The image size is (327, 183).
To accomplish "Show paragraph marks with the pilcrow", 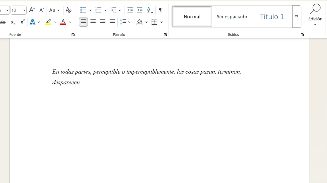I will [161, 10].
